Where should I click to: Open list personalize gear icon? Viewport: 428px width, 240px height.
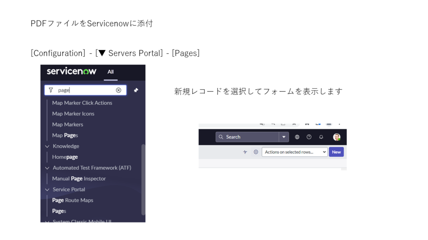pyautogui.click(x=256, y=152)
